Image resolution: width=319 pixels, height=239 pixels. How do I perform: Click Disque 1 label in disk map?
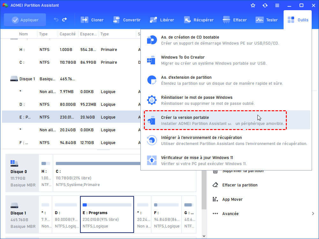coord(22,214)
